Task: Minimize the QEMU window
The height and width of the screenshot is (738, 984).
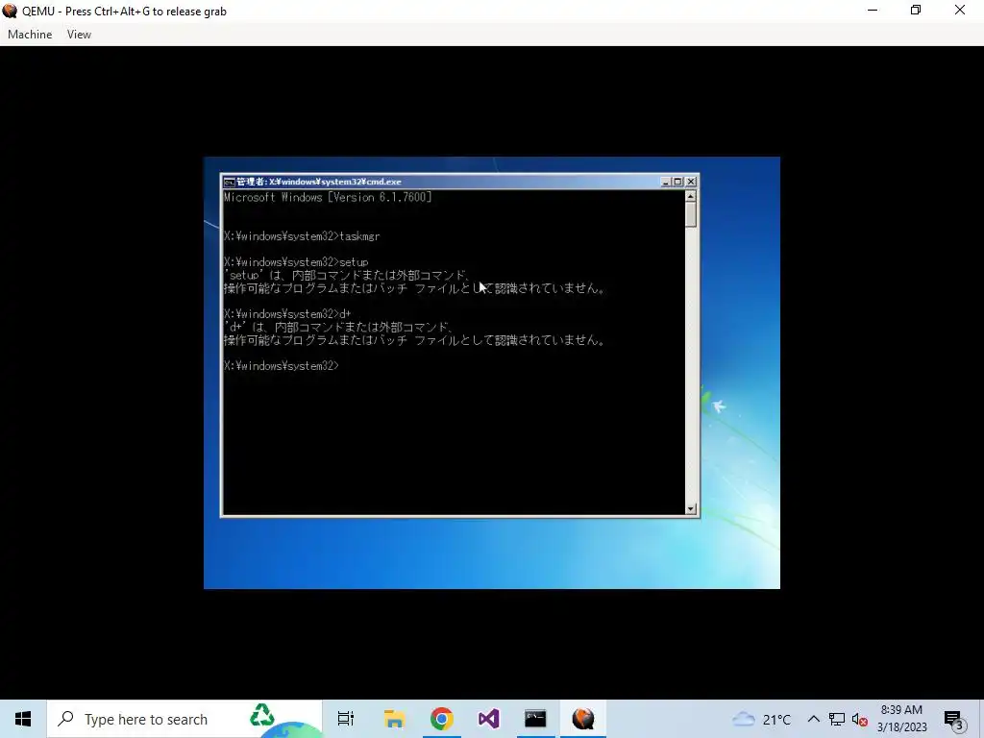Action: (x=873, y=10)
